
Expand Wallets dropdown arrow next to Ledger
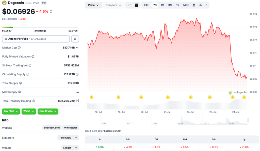(x=76, y=148)
